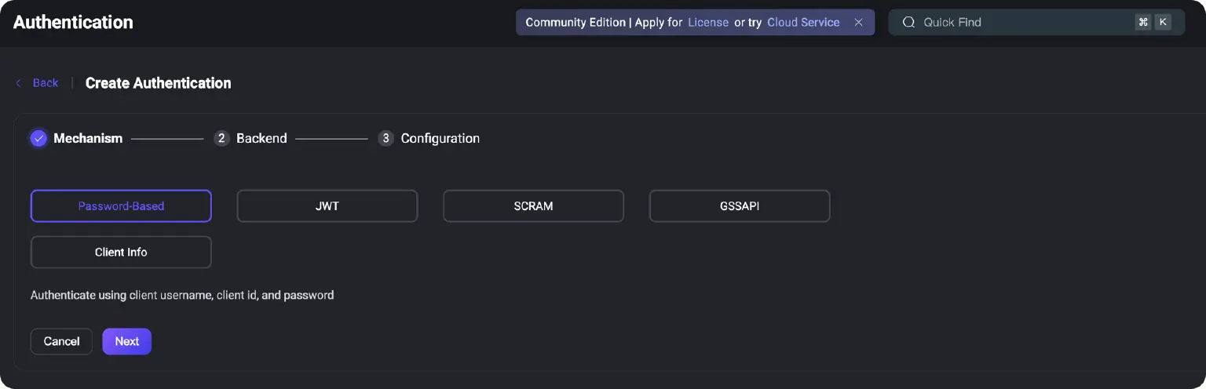Open the License application link

[x=708, y=23]
